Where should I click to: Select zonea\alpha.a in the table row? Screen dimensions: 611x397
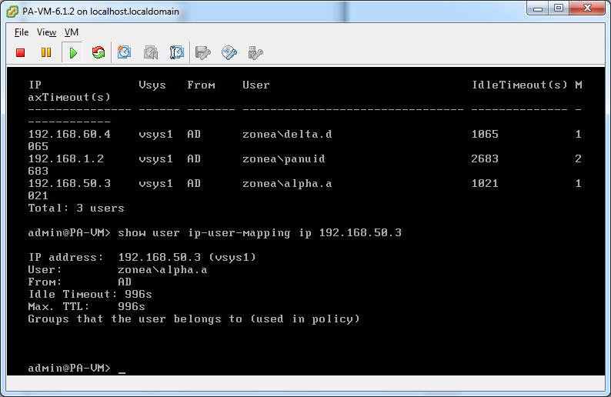pyautogui.click(x=287, y=184)
